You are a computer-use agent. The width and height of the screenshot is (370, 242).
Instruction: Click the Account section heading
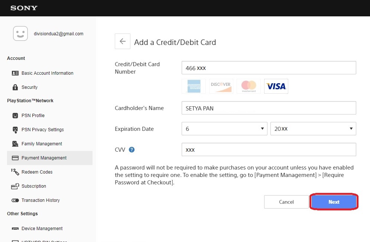(x=16, y=58)
